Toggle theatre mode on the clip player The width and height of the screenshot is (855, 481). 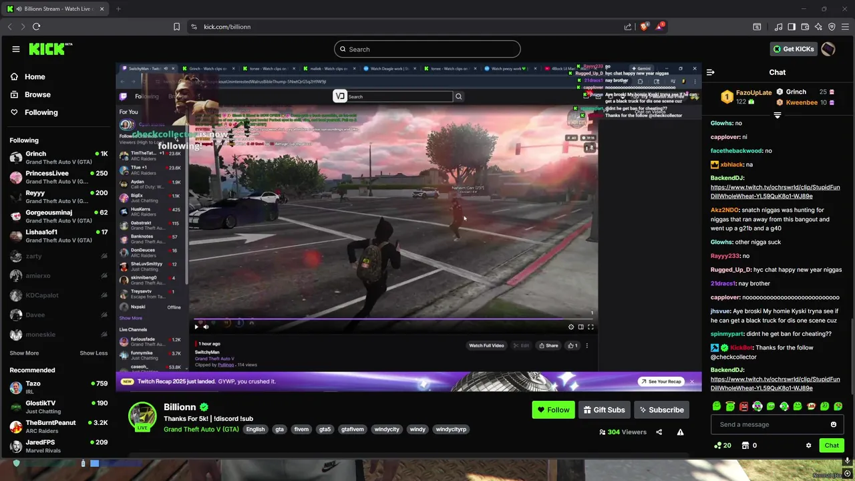tap(581, 327)
